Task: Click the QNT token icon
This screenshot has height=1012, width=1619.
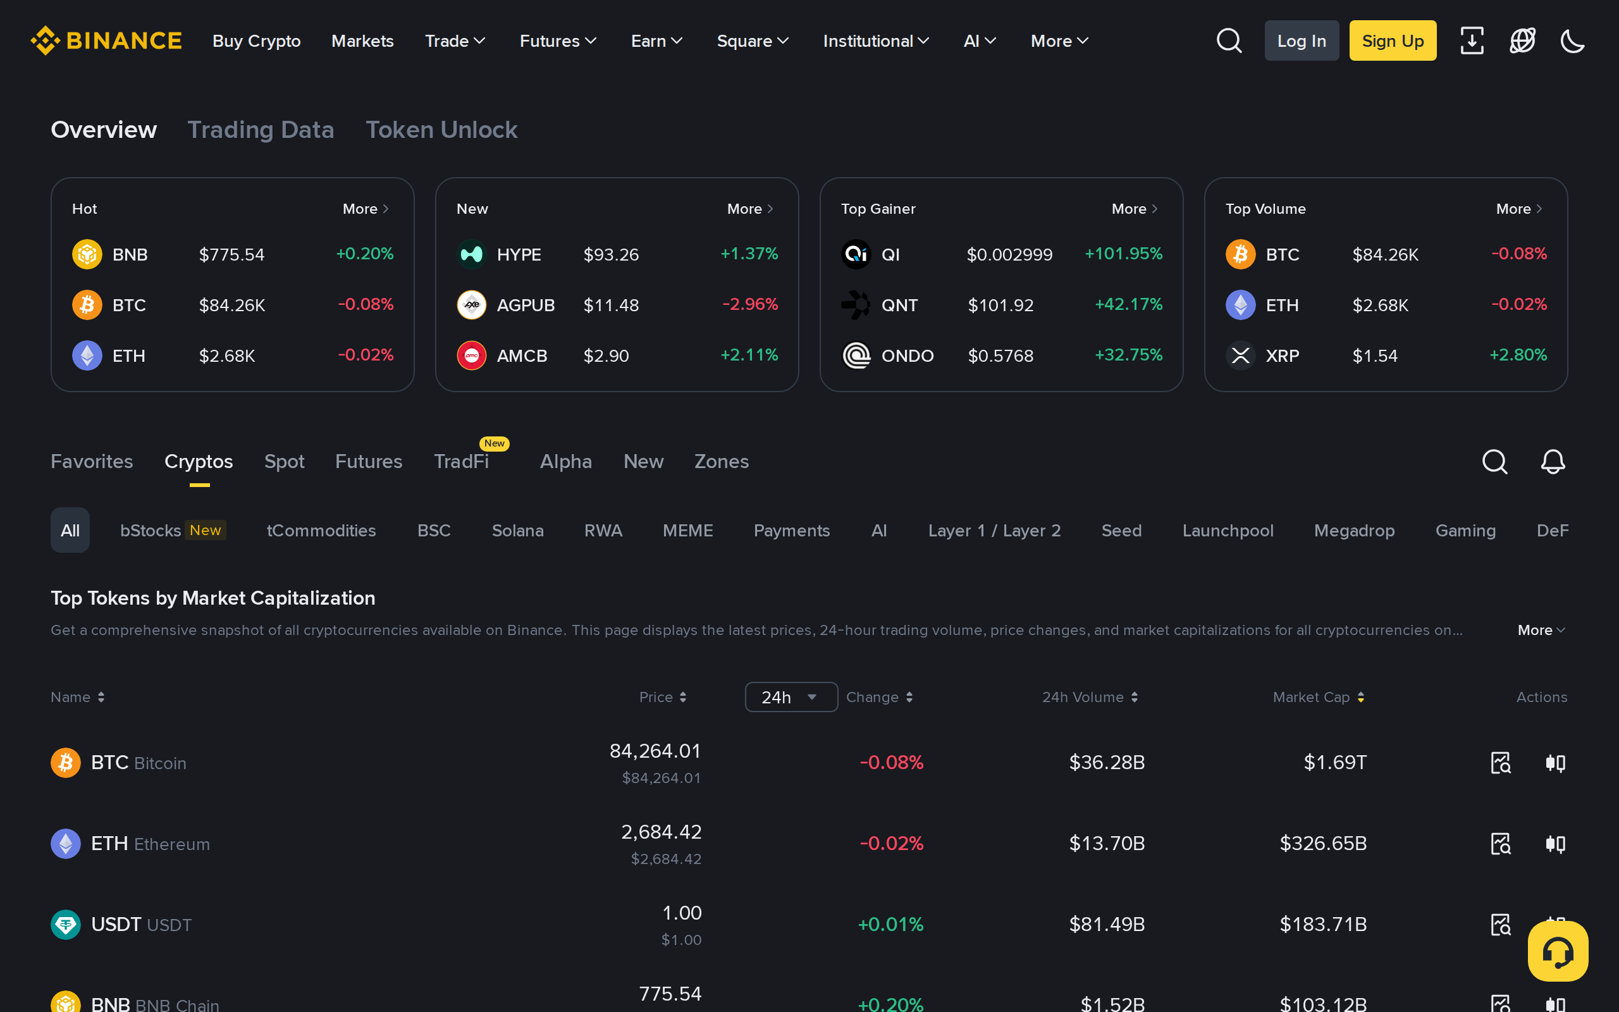Action: (856, 305)
